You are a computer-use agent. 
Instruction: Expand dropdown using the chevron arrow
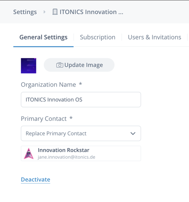[133, 133]
